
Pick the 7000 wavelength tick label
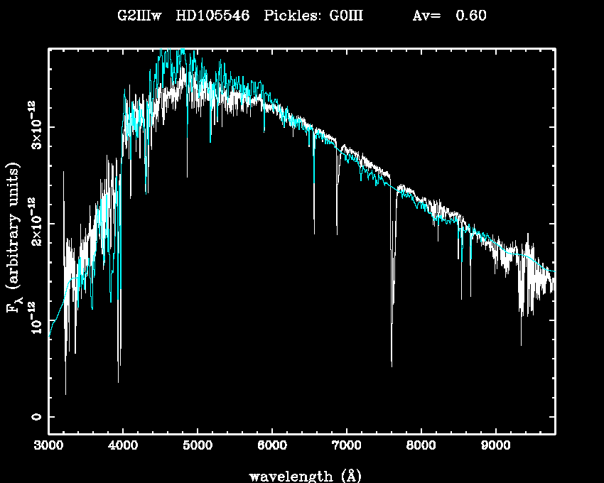click(346, 446)
